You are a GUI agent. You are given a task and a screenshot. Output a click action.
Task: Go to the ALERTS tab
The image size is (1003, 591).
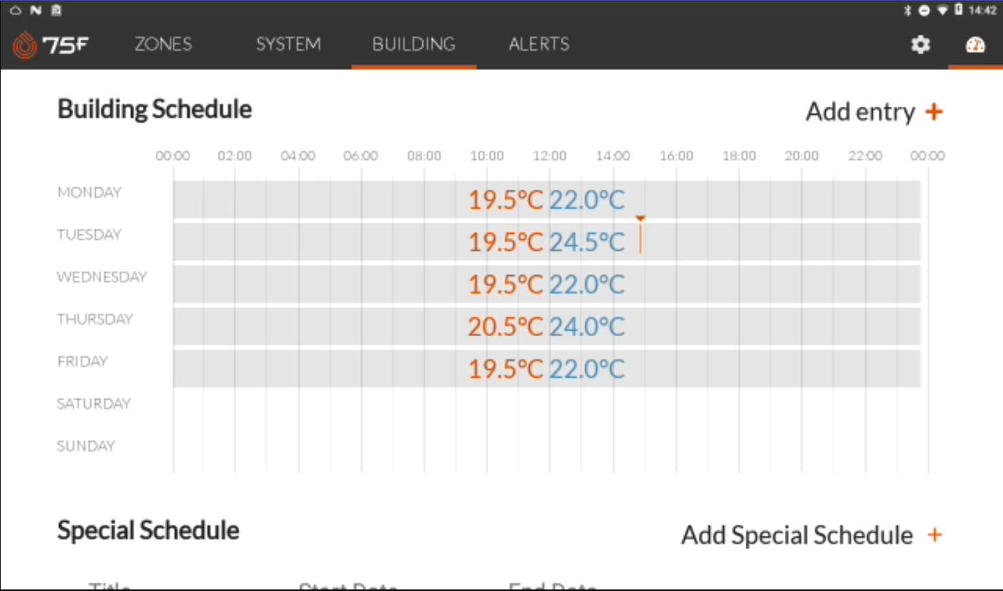(x=539, y=45)
